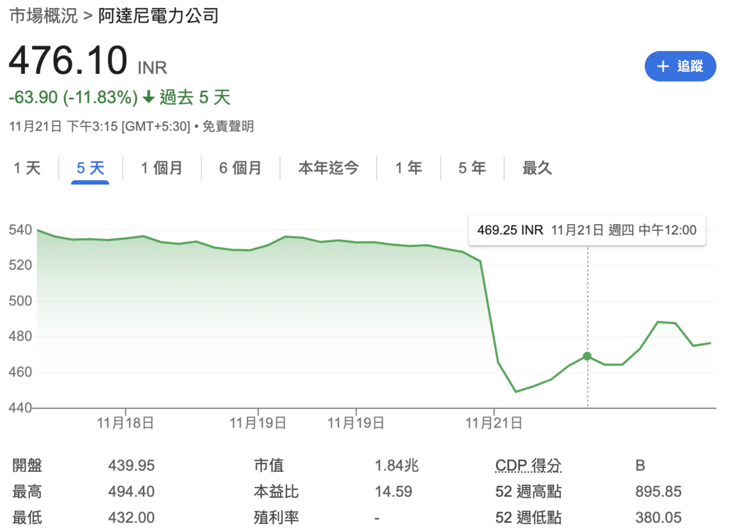Image resolution: width=737 pixels, height=532 pixels.
Task: Click the 阿達尼電力公司 company name
Action: click(x=158, y=16)
